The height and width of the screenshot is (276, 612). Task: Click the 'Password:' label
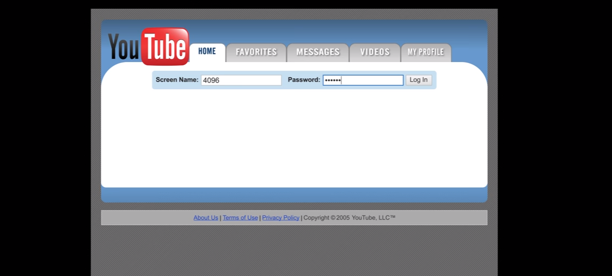point(304,79)
